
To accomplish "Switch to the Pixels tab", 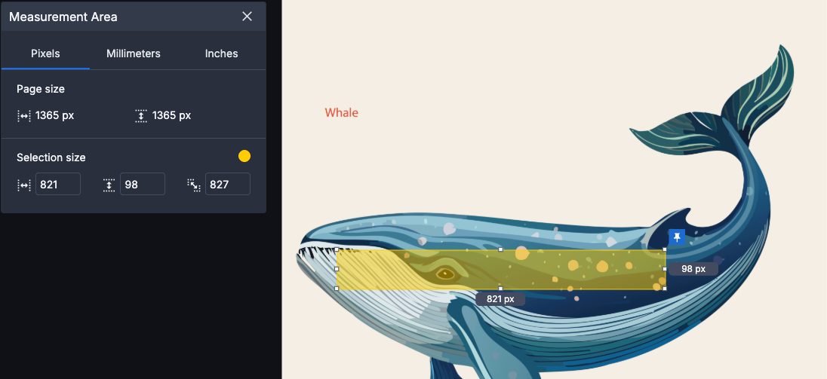I will [x=45, y=53].
